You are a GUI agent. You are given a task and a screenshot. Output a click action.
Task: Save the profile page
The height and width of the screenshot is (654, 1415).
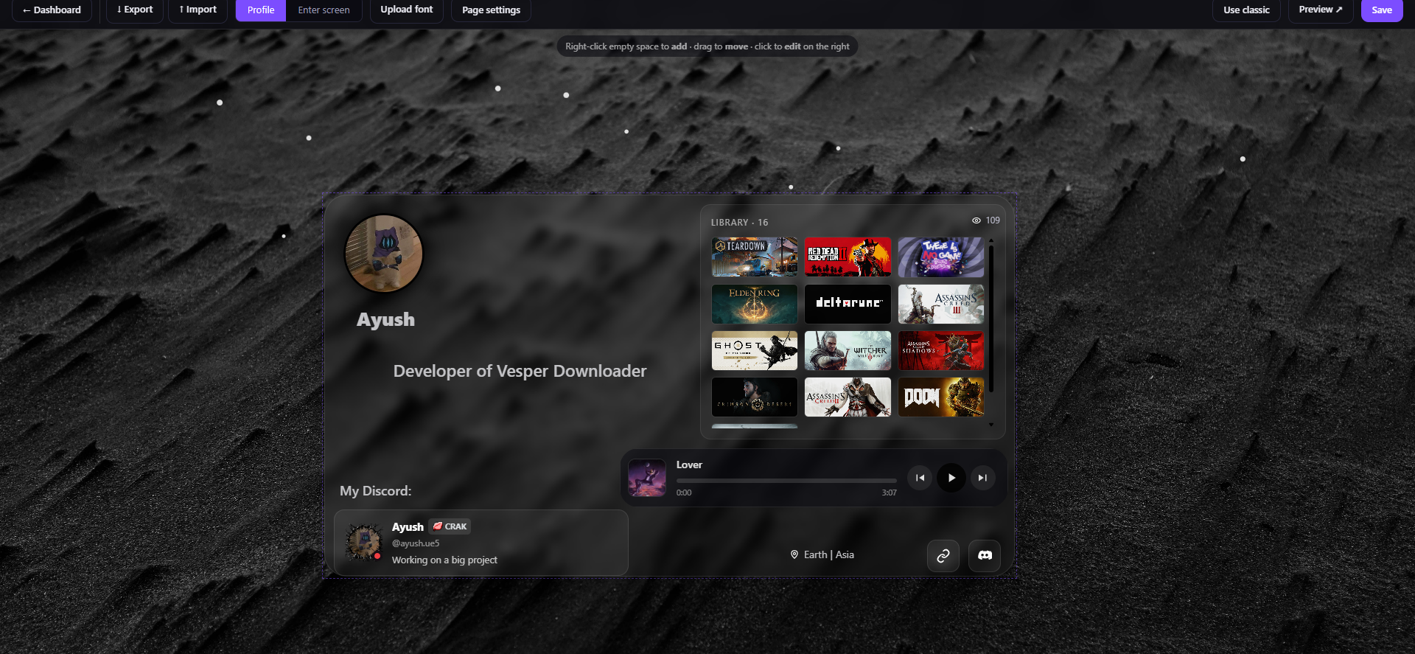tap(1382, 10)
